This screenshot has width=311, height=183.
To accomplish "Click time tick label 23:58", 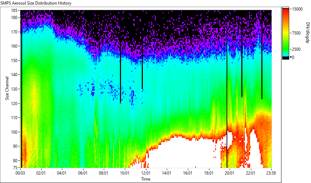I will click(x=271, y=173).
